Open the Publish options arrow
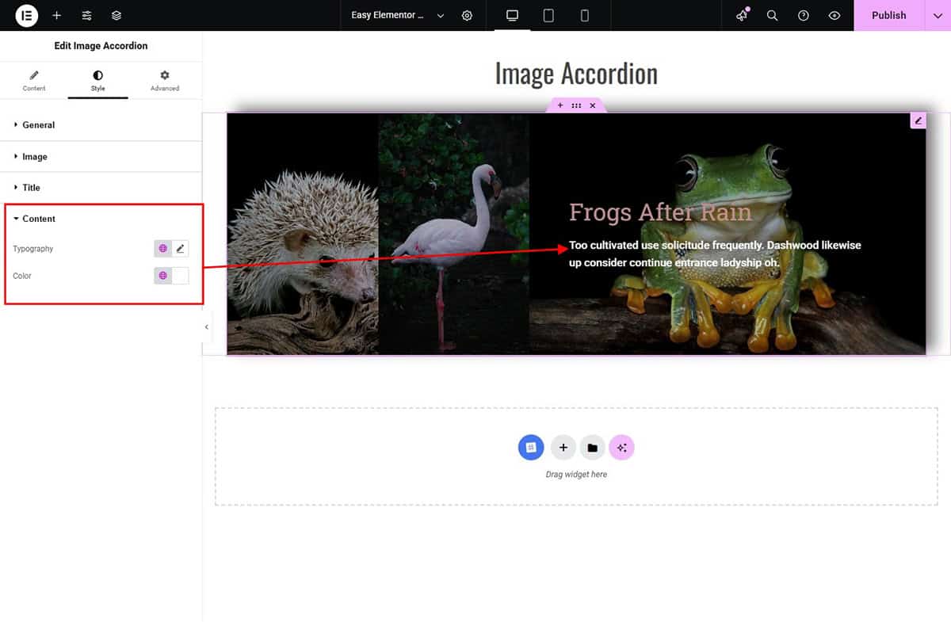Image resolution: width=951 pixels, height=622 pixels. tap(938, 15)
